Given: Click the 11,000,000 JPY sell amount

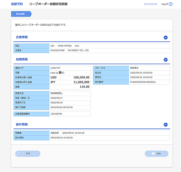Looking at the screenshot, I should (x=81, y=82).
